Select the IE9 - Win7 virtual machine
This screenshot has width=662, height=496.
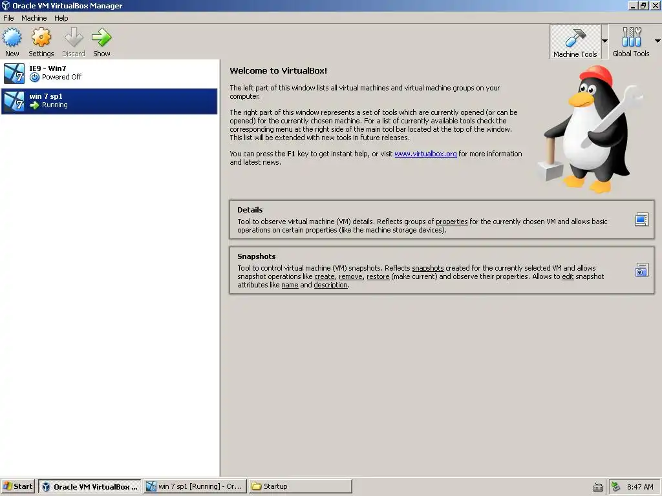tap(109, 73)
